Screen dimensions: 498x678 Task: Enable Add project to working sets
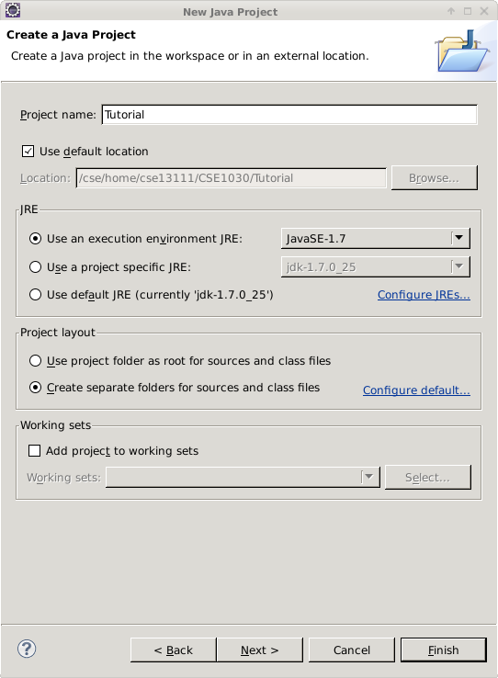34,450
